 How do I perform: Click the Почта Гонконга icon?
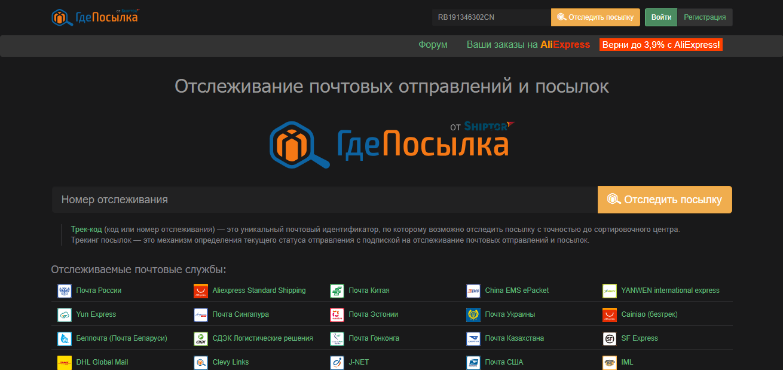[337, 339]
